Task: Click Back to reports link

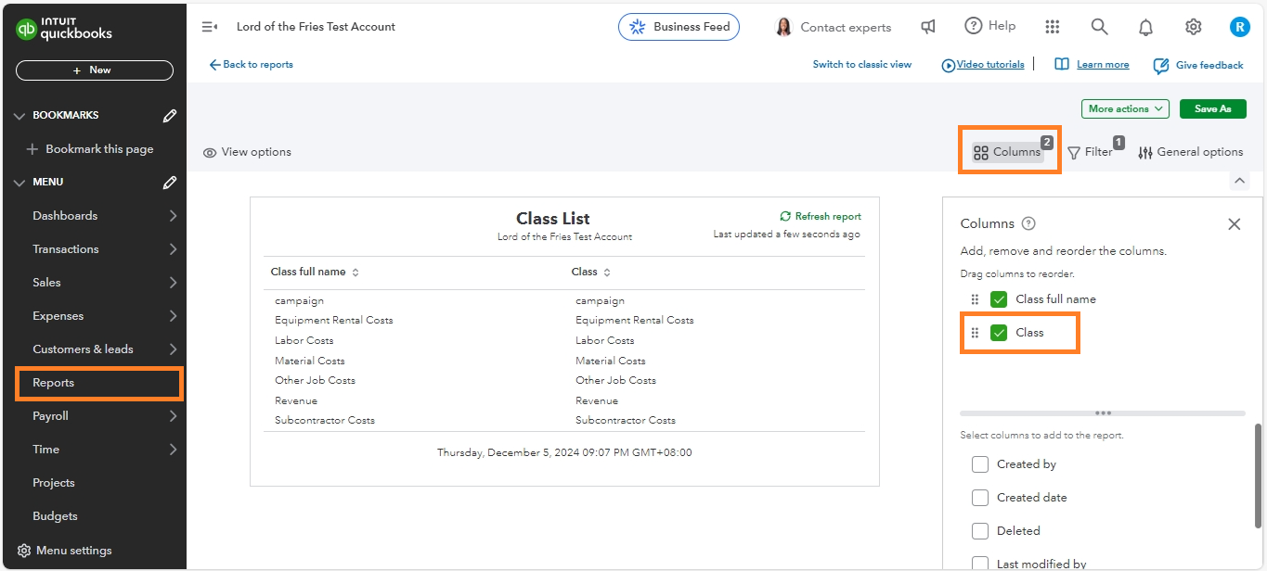Action: click(251, 65)
